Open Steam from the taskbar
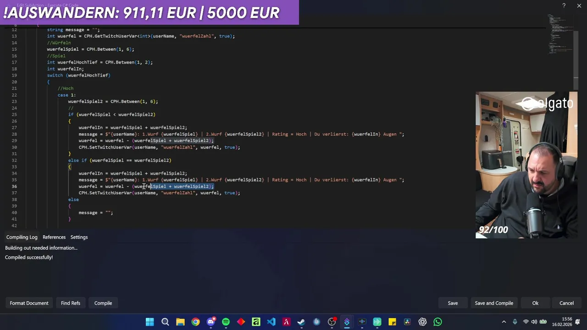The image size is (587, 330). (x=301, y=322)
